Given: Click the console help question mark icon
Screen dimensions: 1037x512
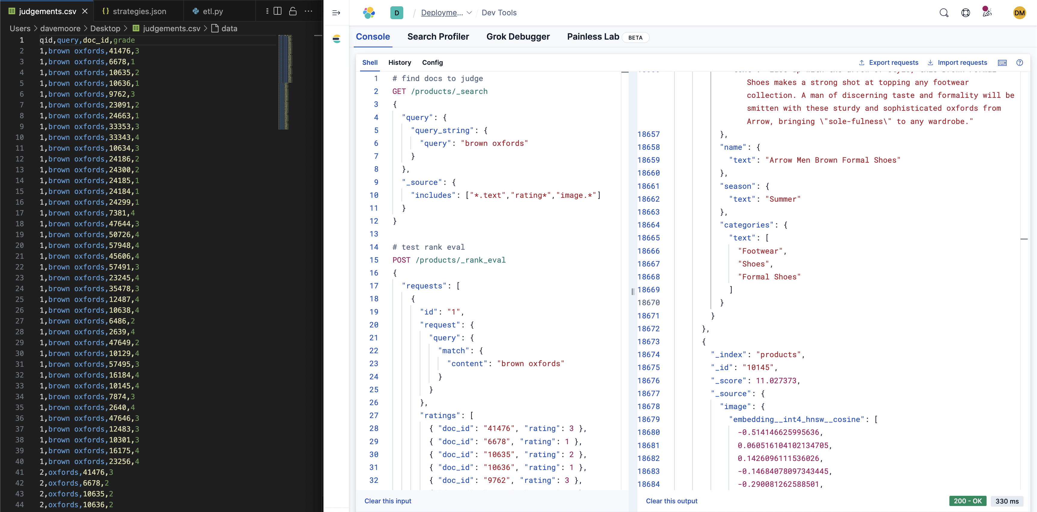Looking at the screenshot, I should (x=1019, y=62).
